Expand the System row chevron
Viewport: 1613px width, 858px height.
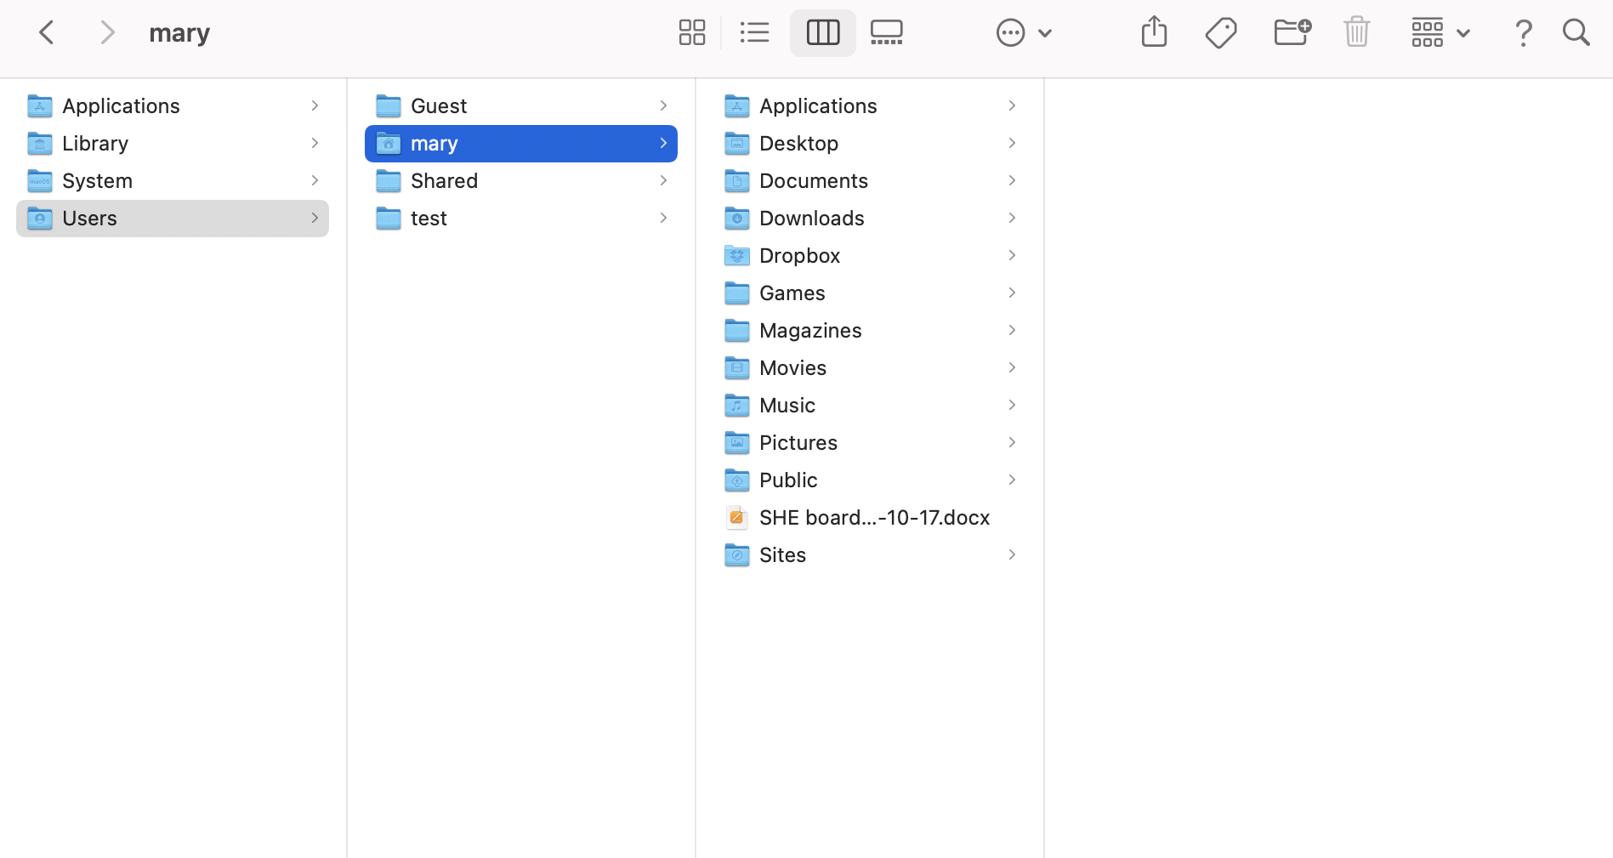click(315, 180)
